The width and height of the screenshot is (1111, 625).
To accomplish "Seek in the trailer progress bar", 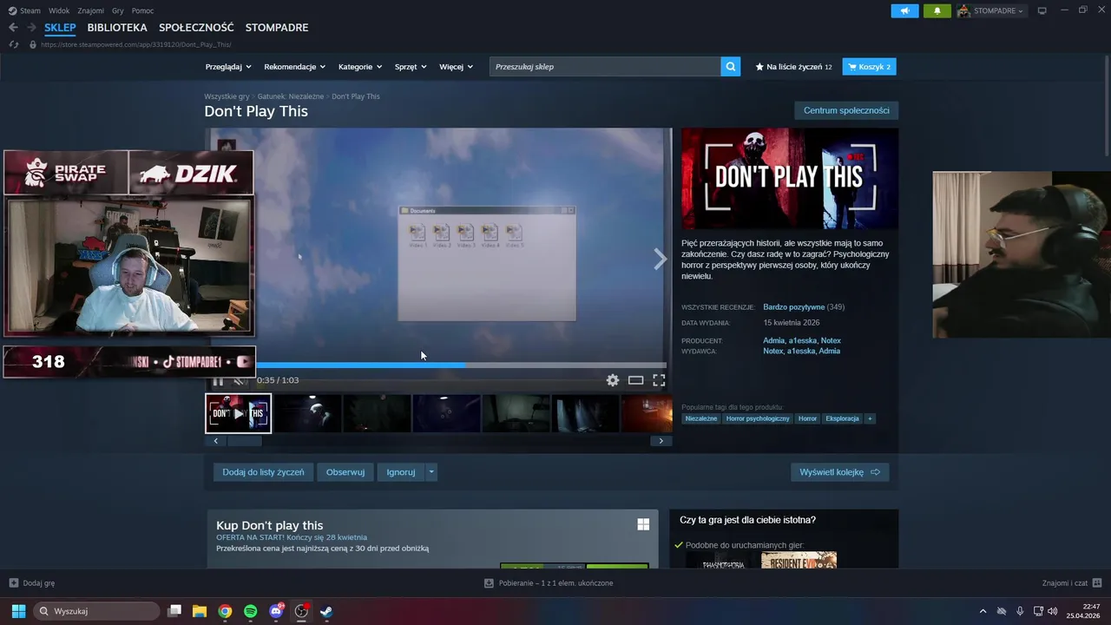I will click(438, 365).
